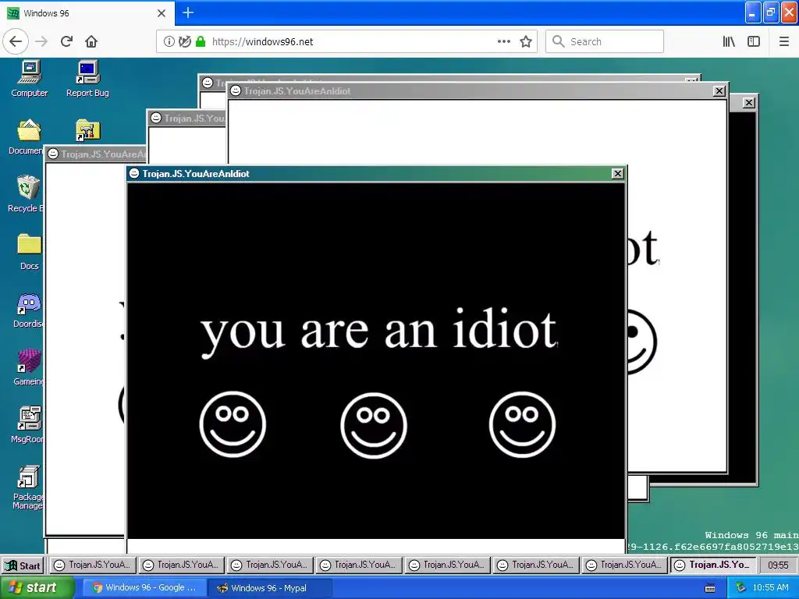799x599 pixels.
Task: Show site information icon in address bar
Action: (169, 42)
